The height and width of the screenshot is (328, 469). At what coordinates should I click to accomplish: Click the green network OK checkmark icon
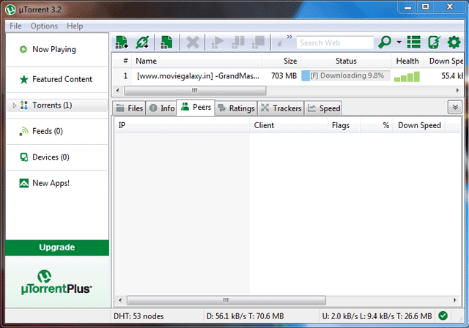(443, 316)
